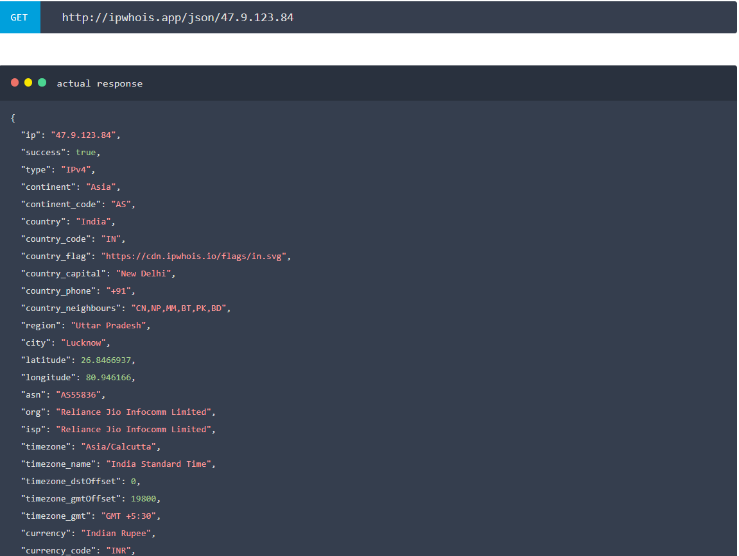Click the blue GET method button

pos(19,17)
